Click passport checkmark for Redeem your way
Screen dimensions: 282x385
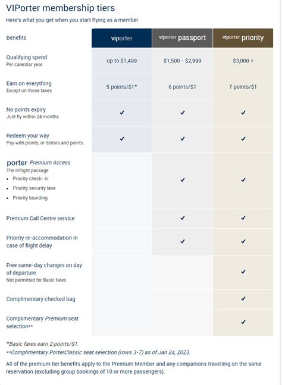(183, 138)
